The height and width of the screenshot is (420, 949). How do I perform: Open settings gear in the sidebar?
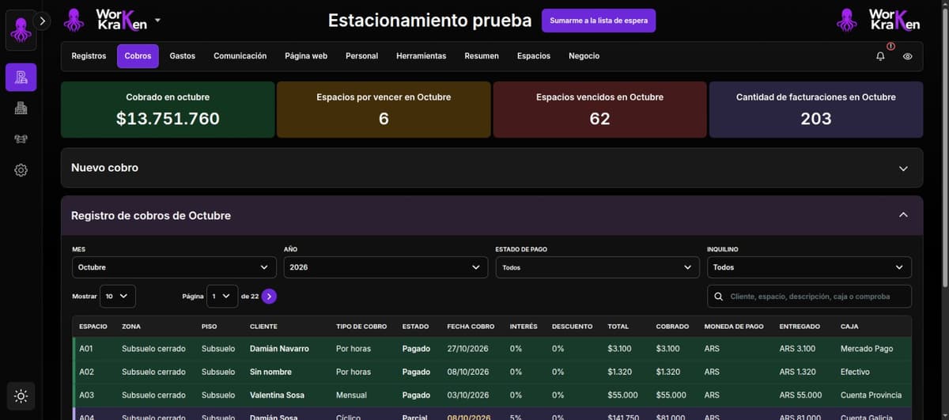[x=21, y=170]
